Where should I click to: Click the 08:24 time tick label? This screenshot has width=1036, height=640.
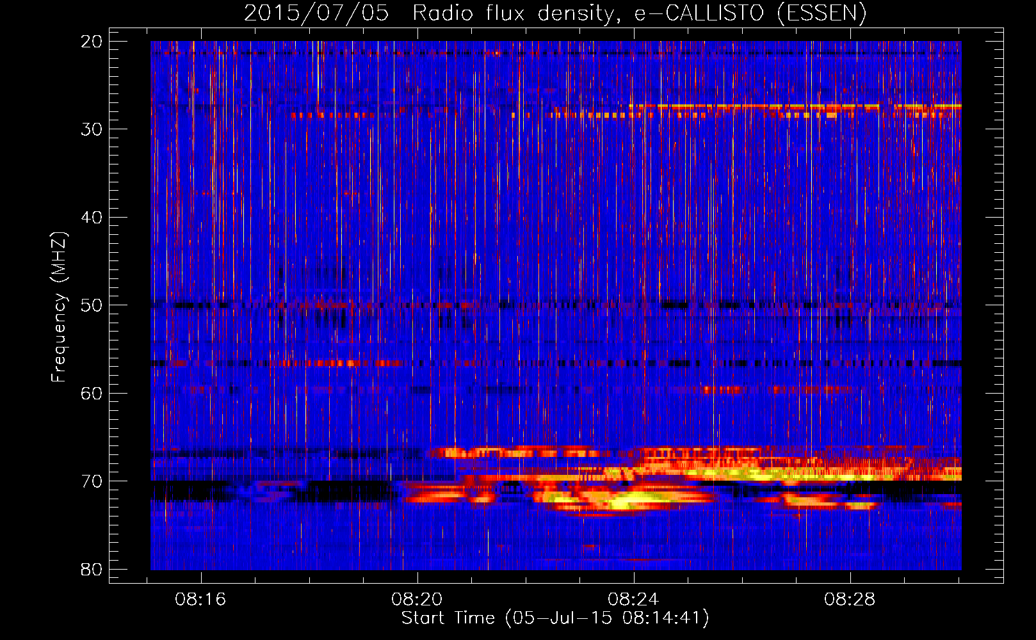(634, 600)
